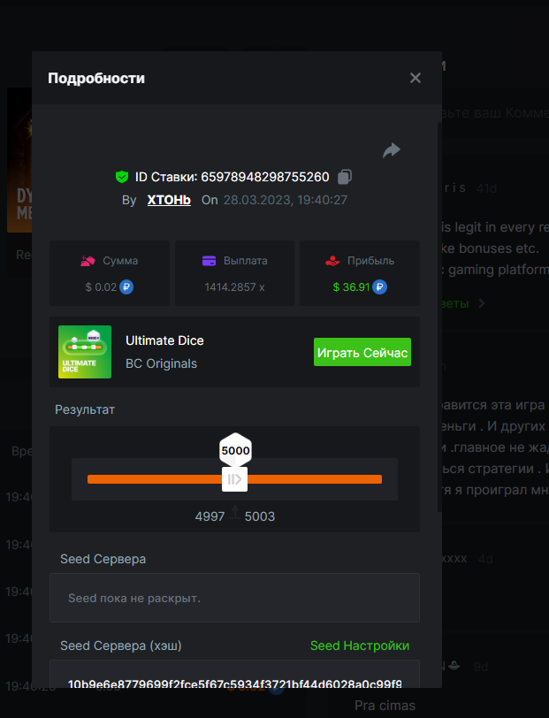
Task: Expand the Ответы replies chevron
Action: (x=482, y=304)
